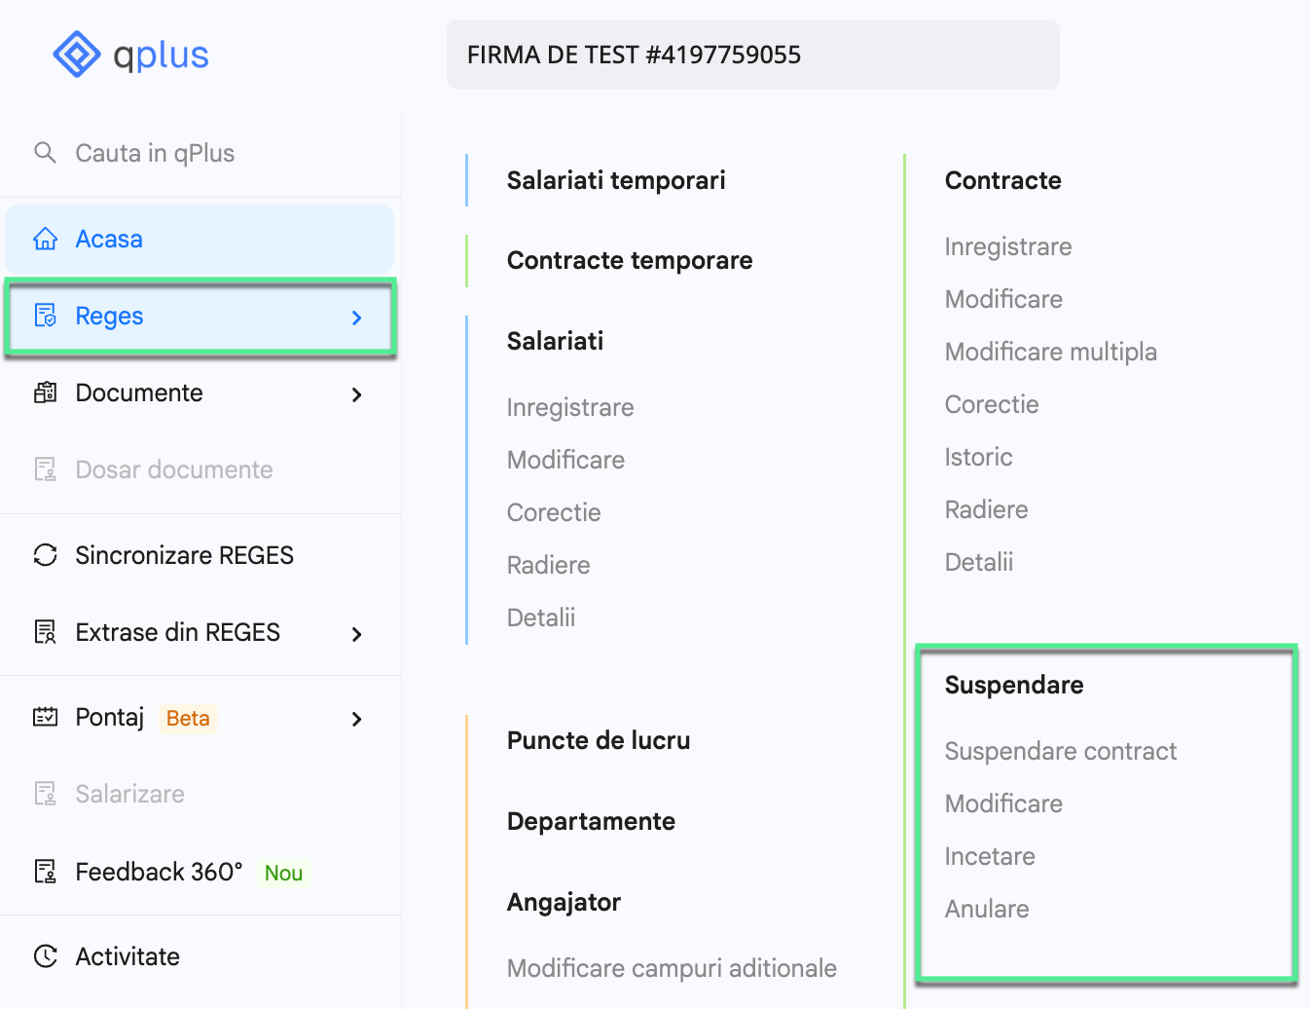Expand the Pontaj submenu chevron
The height and width of the screenshot is (1009, 1310).
coord(356,719)
